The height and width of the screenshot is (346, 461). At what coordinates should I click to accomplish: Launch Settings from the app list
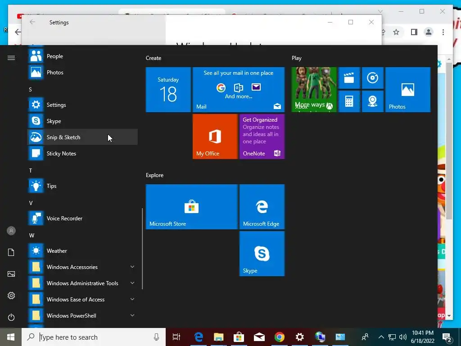pyautogui.click(x=82, y=105)
